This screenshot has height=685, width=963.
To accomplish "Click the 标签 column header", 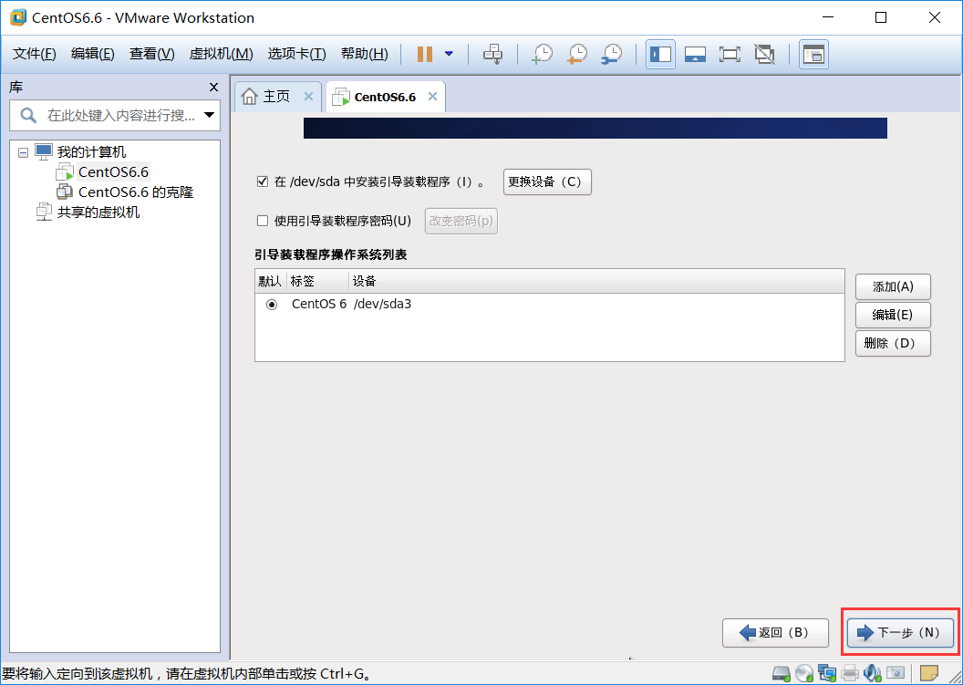I will coord(317,281).
